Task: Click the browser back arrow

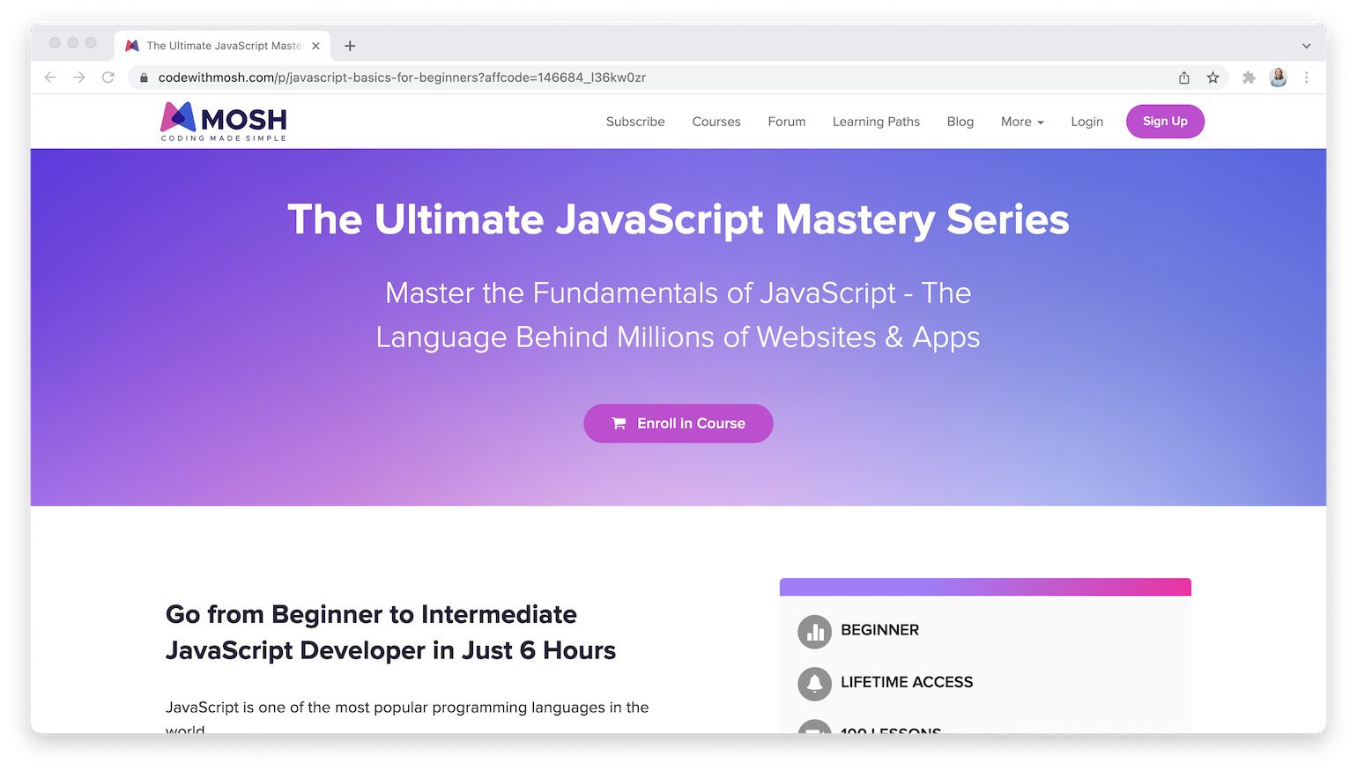Action: click(50, 78)
